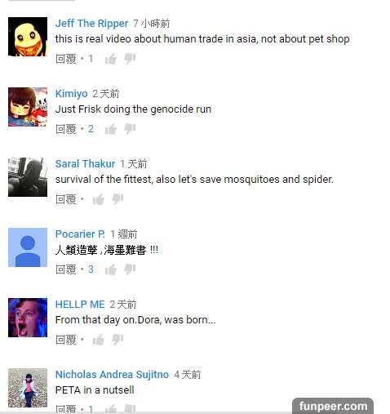Click Jeff The Ripper's creepy face avatar
This screenshot has height=414, width=390.
[28, 37]
